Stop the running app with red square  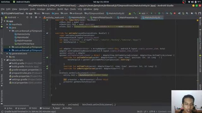coord(175,13)
